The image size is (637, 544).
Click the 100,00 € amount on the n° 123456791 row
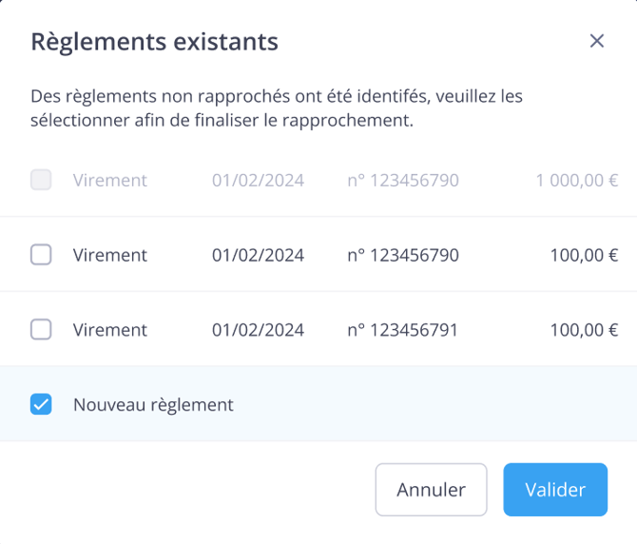[x=584, y=330]
